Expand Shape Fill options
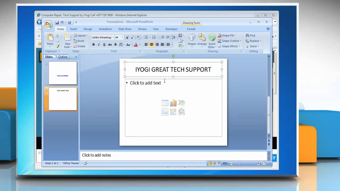The width and height of the screenshot is (340, 191). pyautogui.click(x=227, y=36)
